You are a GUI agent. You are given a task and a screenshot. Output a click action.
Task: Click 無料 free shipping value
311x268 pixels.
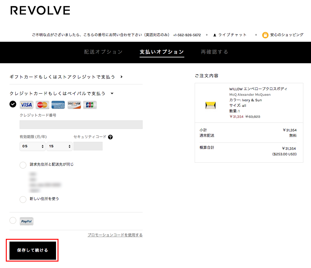click(293, 135)
